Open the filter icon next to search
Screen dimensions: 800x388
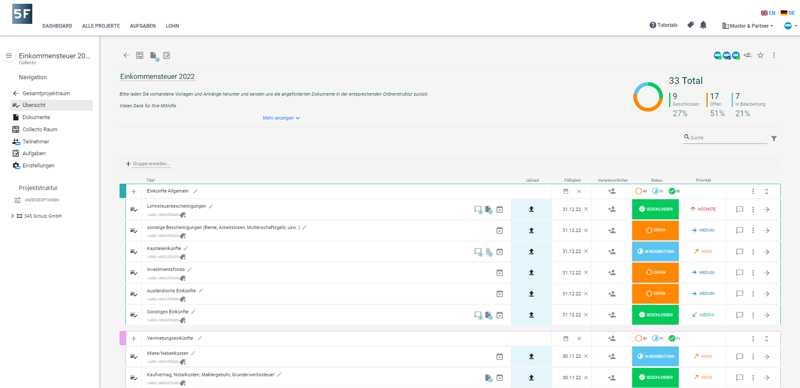coord(774,138)
